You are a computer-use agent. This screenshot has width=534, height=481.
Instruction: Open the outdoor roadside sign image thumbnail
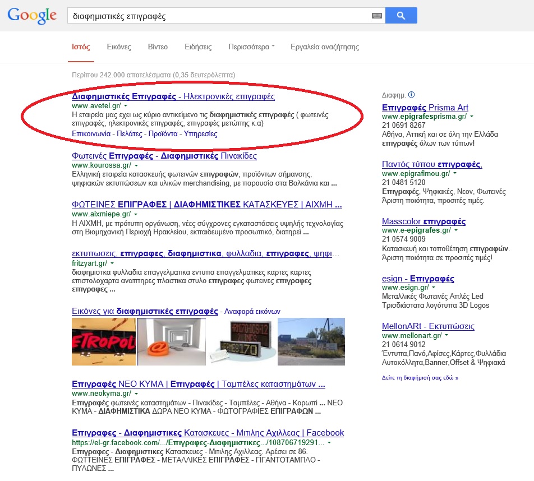(x=311, y=341)
